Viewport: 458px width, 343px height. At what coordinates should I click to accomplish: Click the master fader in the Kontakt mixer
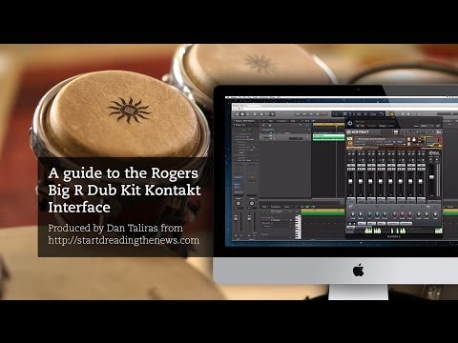431,178
